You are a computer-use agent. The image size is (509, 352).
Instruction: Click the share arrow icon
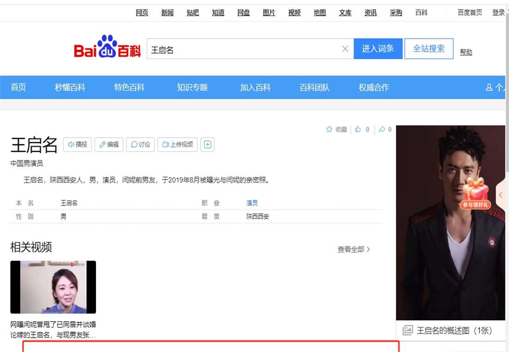click(382, 129)
